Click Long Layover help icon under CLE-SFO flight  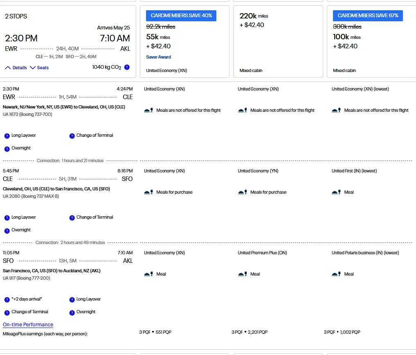click(7, 218)
